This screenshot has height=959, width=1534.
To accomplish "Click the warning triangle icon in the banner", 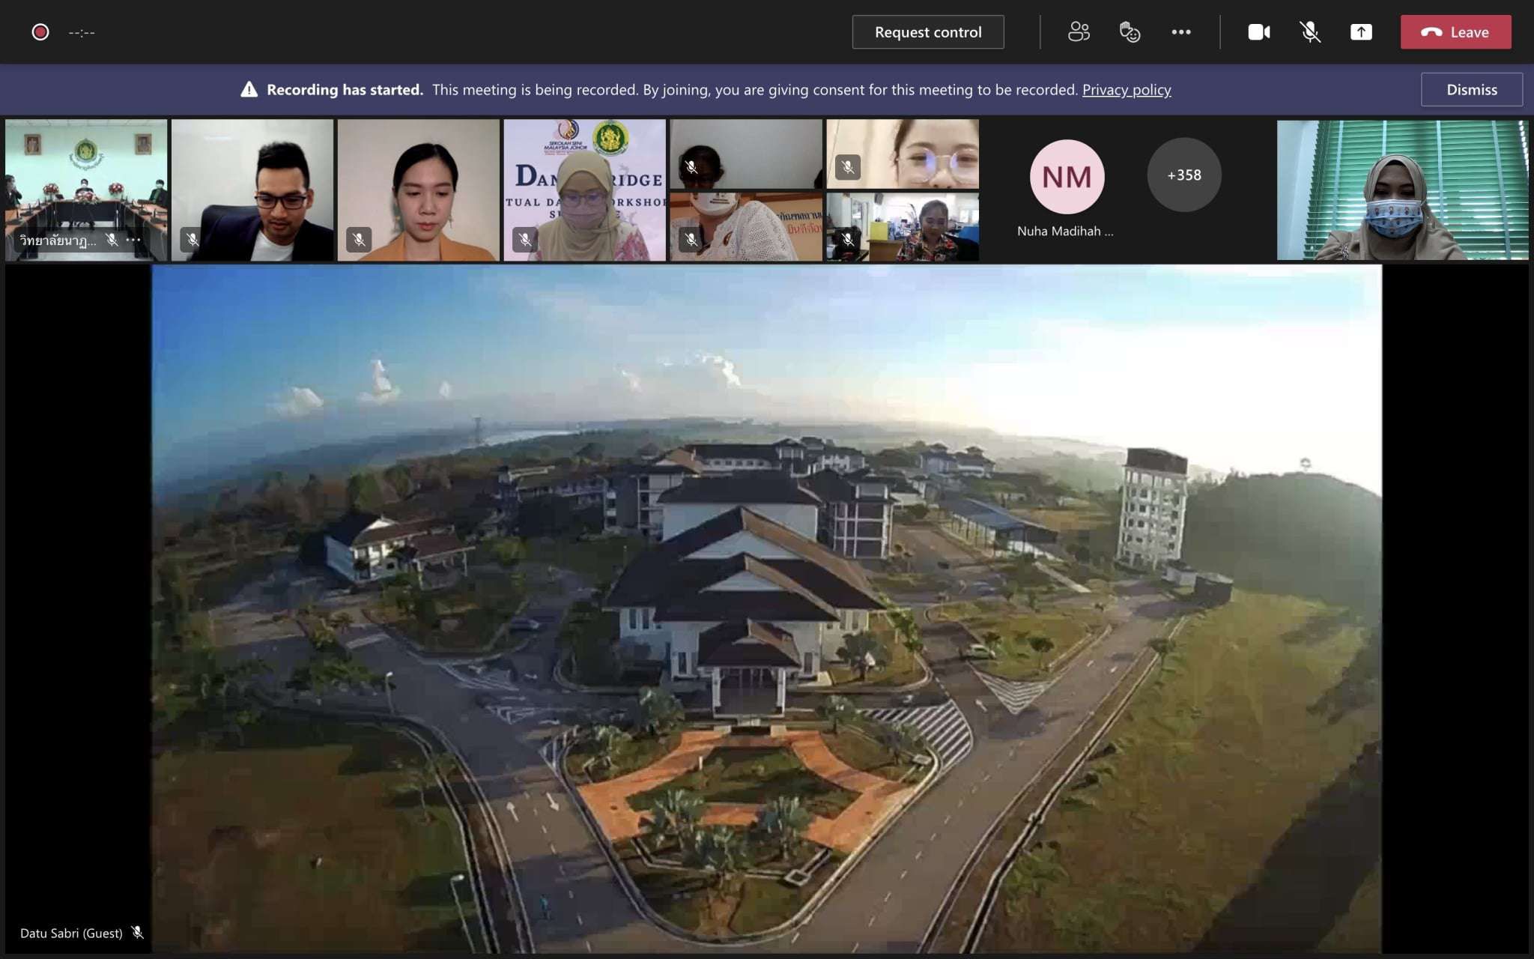I will pos(249,90).
